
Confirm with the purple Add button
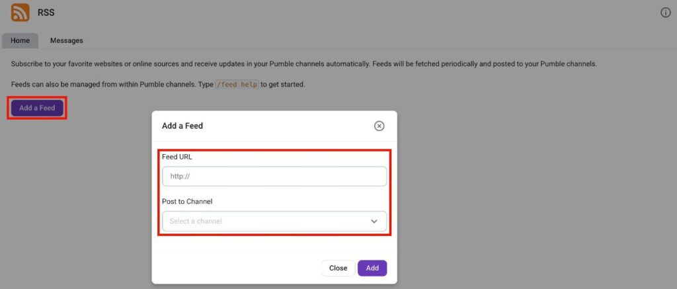[372, 268]
